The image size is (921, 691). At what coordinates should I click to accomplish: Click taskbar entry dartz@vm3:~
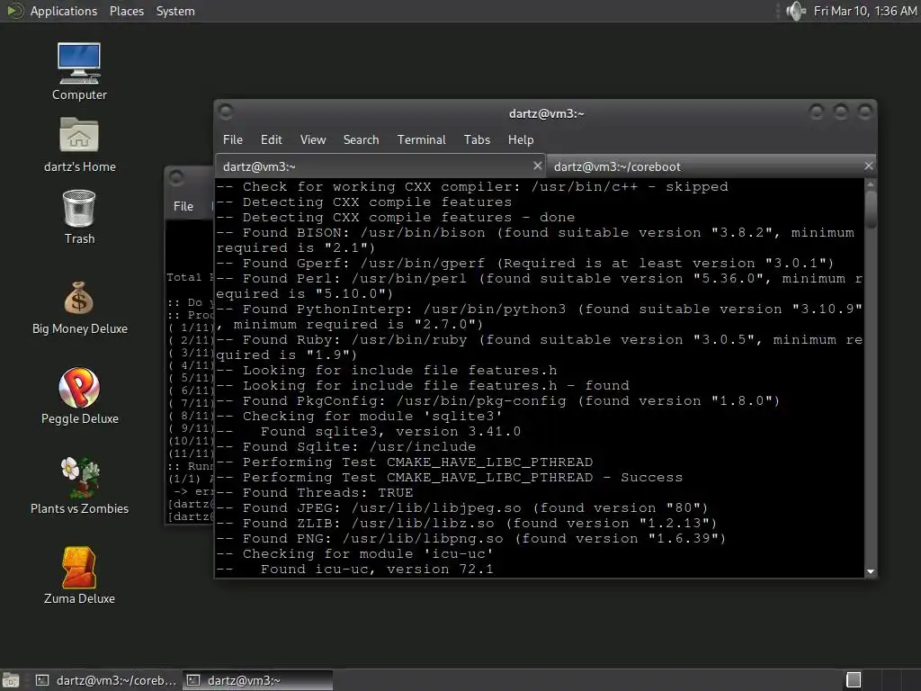point(257,680)
